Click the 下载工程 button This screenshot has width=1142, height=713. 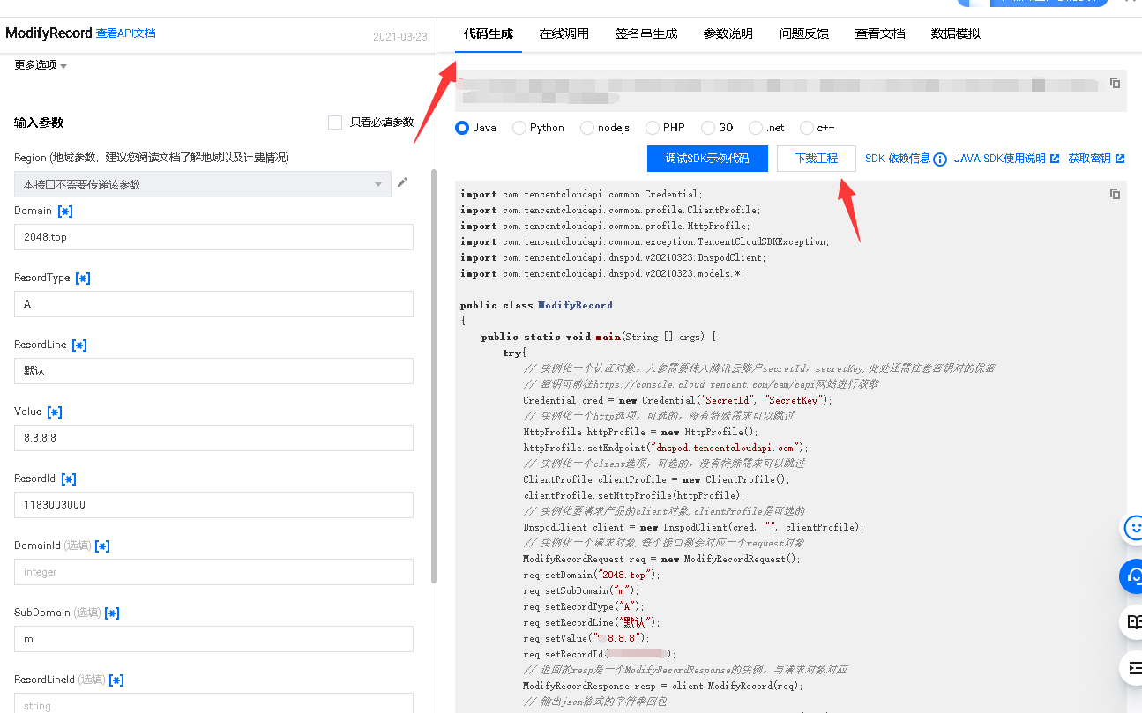(x=817, y=159)
